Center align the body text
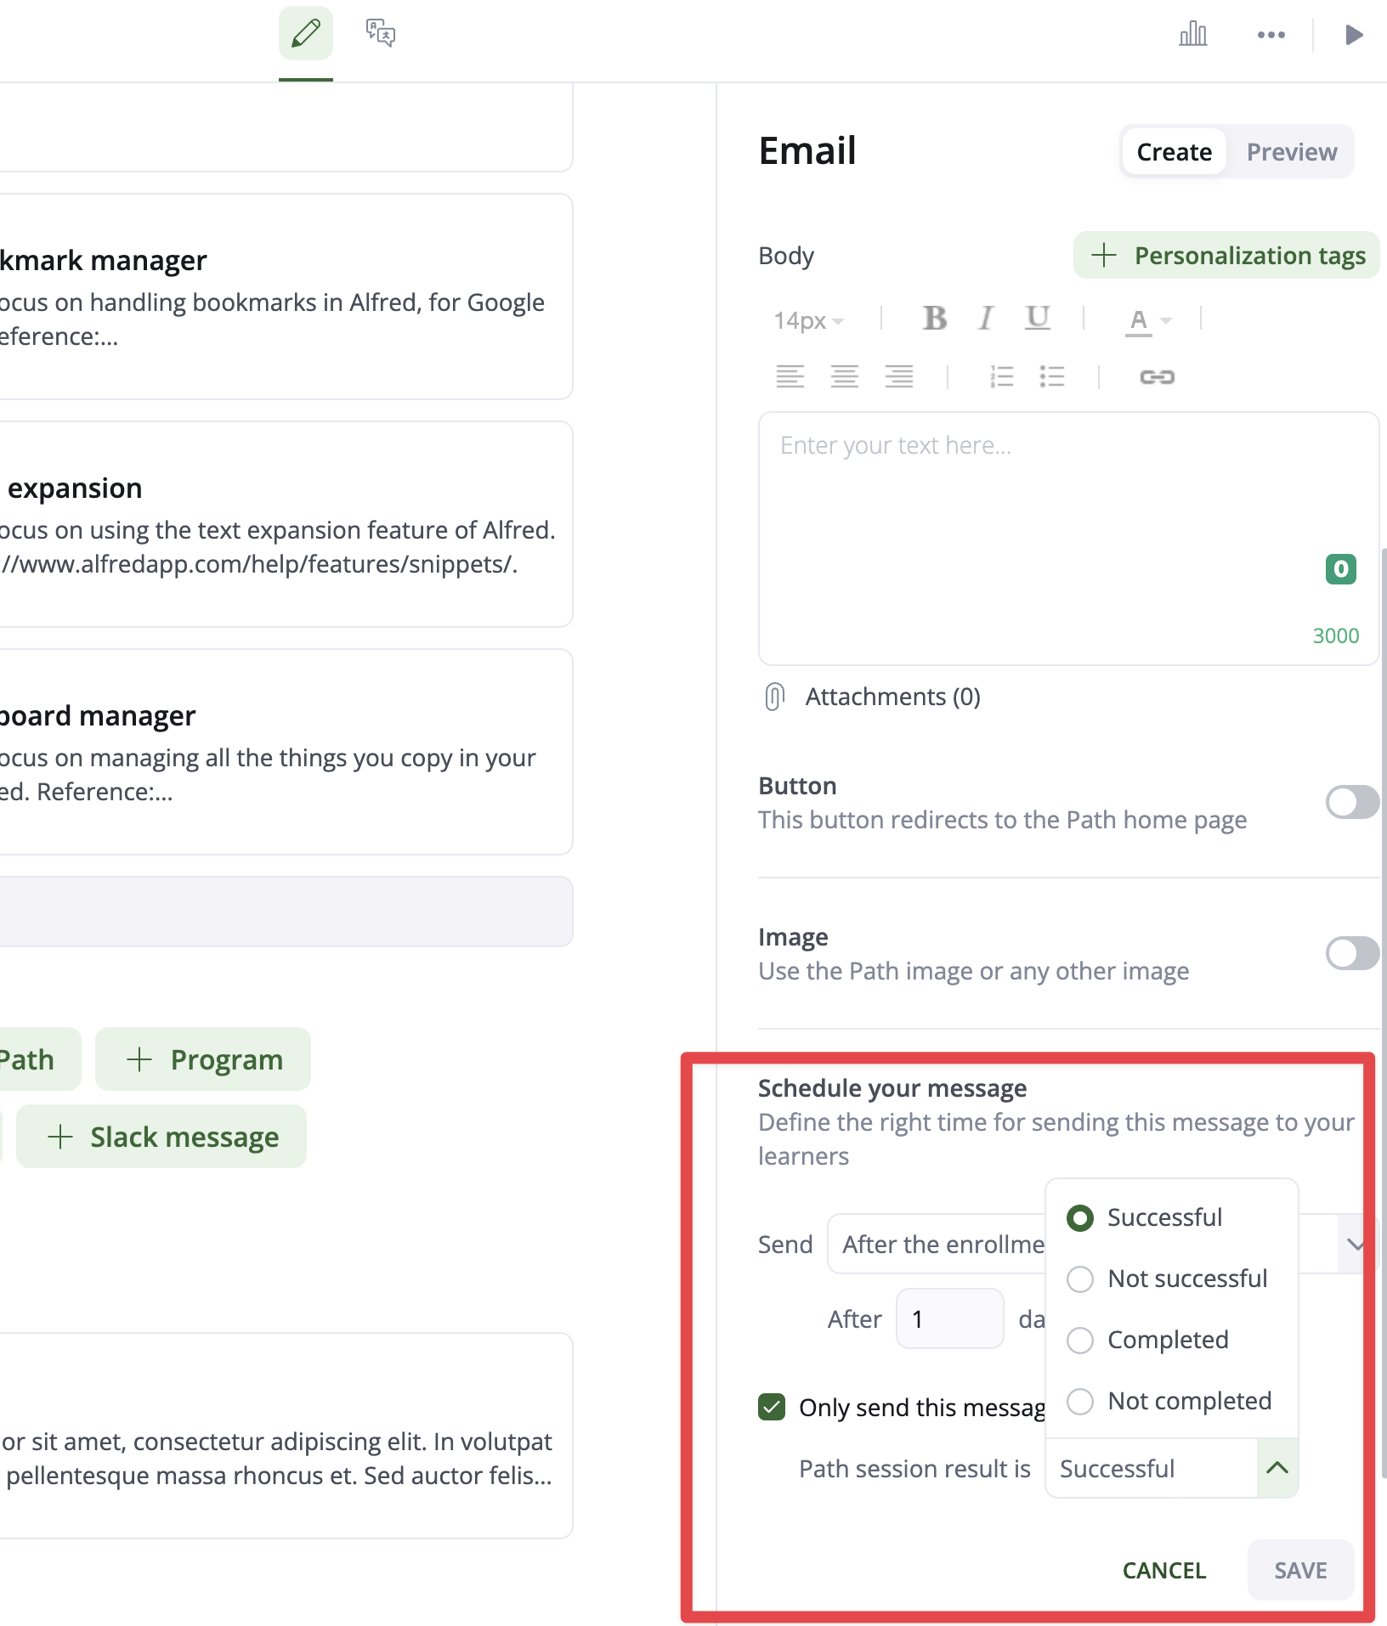The width and height of the screenshot is (1387, 1626). pos(844,376)
